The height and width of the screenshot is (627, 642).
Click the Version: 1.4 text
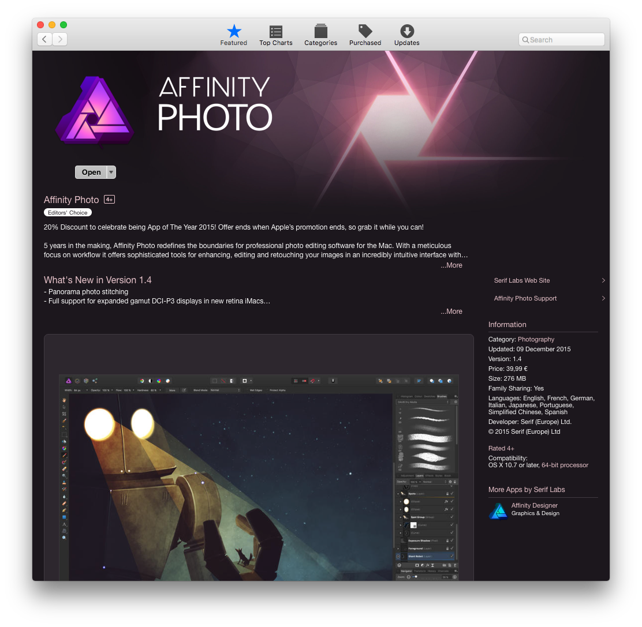pyautogui.click(x=505, y=359)
